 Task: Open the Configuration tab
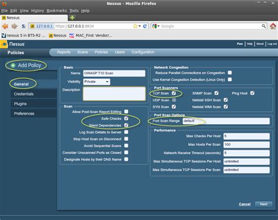[x=143, y=52]
